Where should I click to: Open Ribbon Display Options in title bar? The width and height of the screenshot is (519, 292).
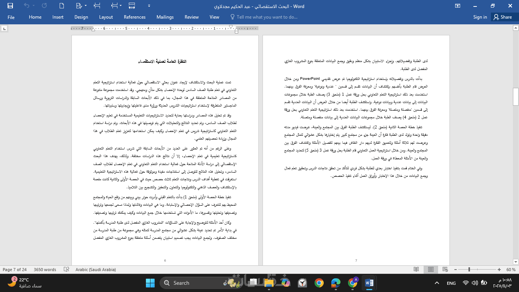click(x=457, y=6)
